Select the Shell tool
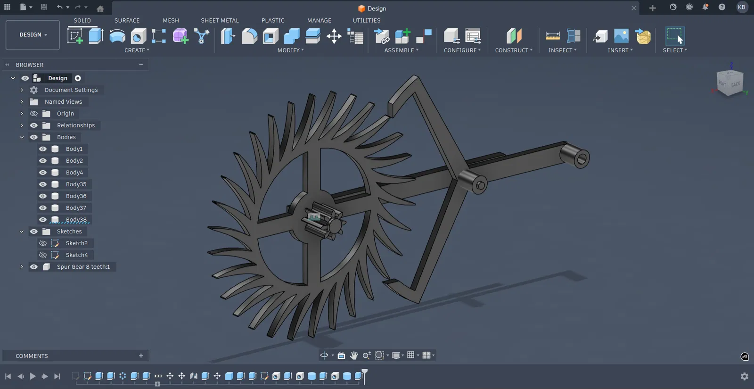The width and height of the screenshot is (754, 389). (270, 36)
